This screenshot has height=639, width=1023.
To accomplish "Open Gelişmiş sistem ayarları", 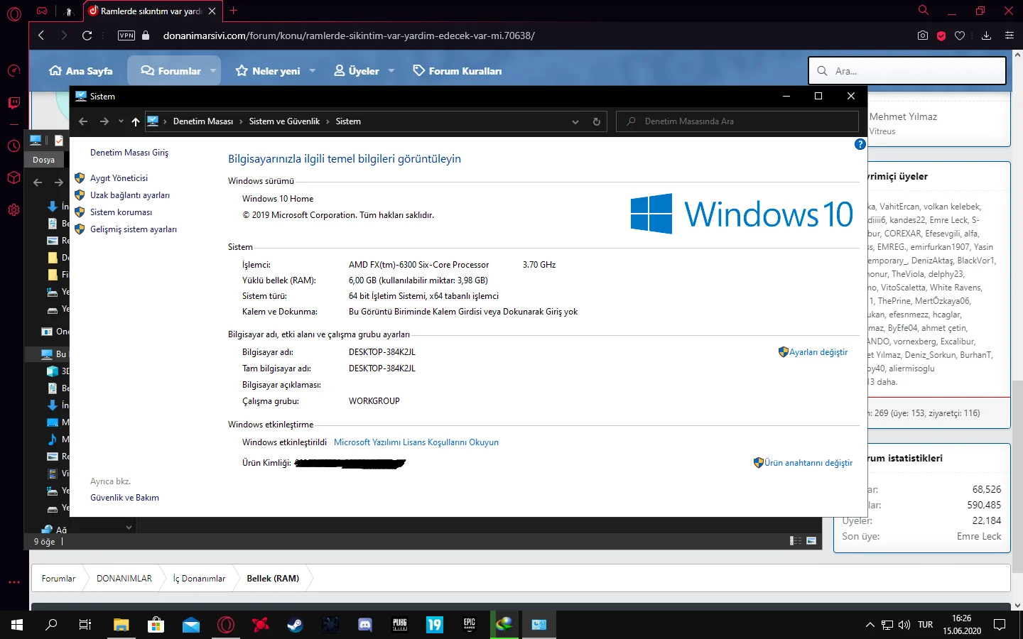I will pyautogui.click(x=134, y=229).
